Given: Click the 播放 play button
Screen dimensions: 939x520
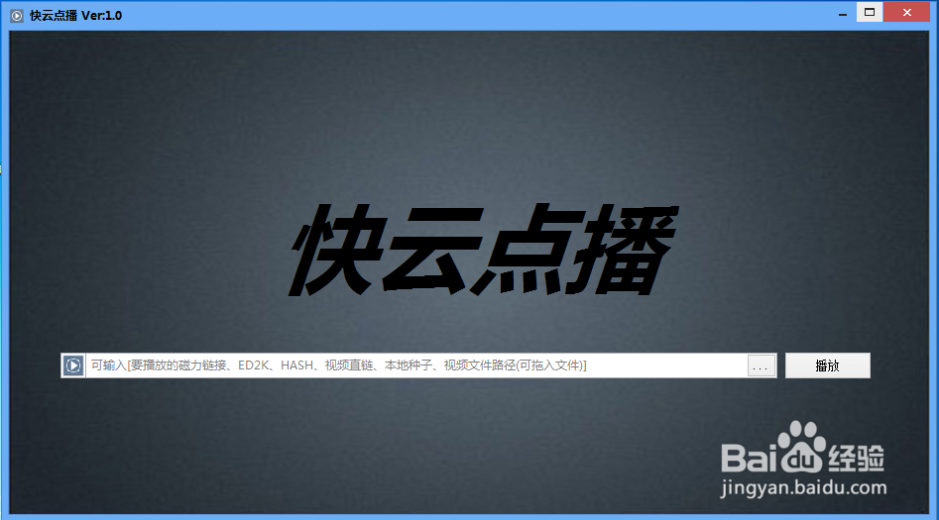Looking at the screenshot, I should pyautogui.click(x=828, y=365).
